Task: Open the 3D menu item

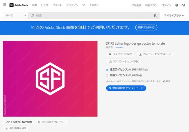Action: coord(84,5)
